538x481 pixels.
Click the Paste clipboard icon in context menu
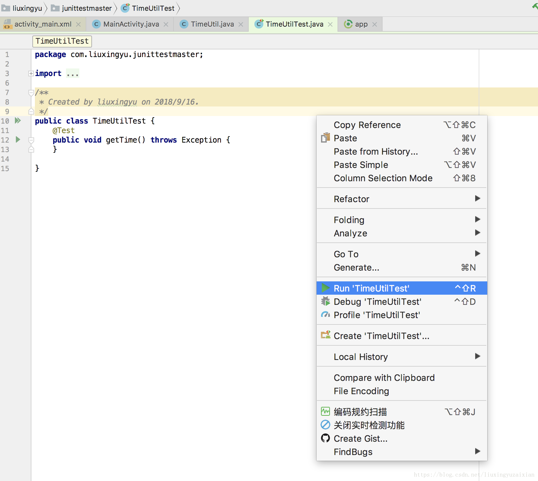325,138
